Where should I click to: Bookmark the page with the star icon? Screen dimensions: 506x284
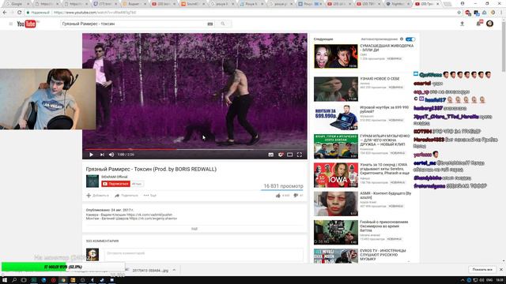pos(459,13)
